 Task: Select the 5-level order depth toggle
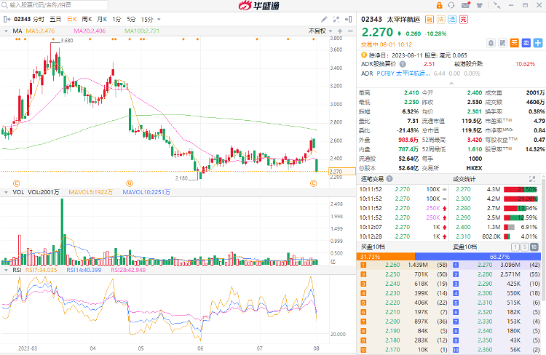pyautogui.click(x=525, y=247)
